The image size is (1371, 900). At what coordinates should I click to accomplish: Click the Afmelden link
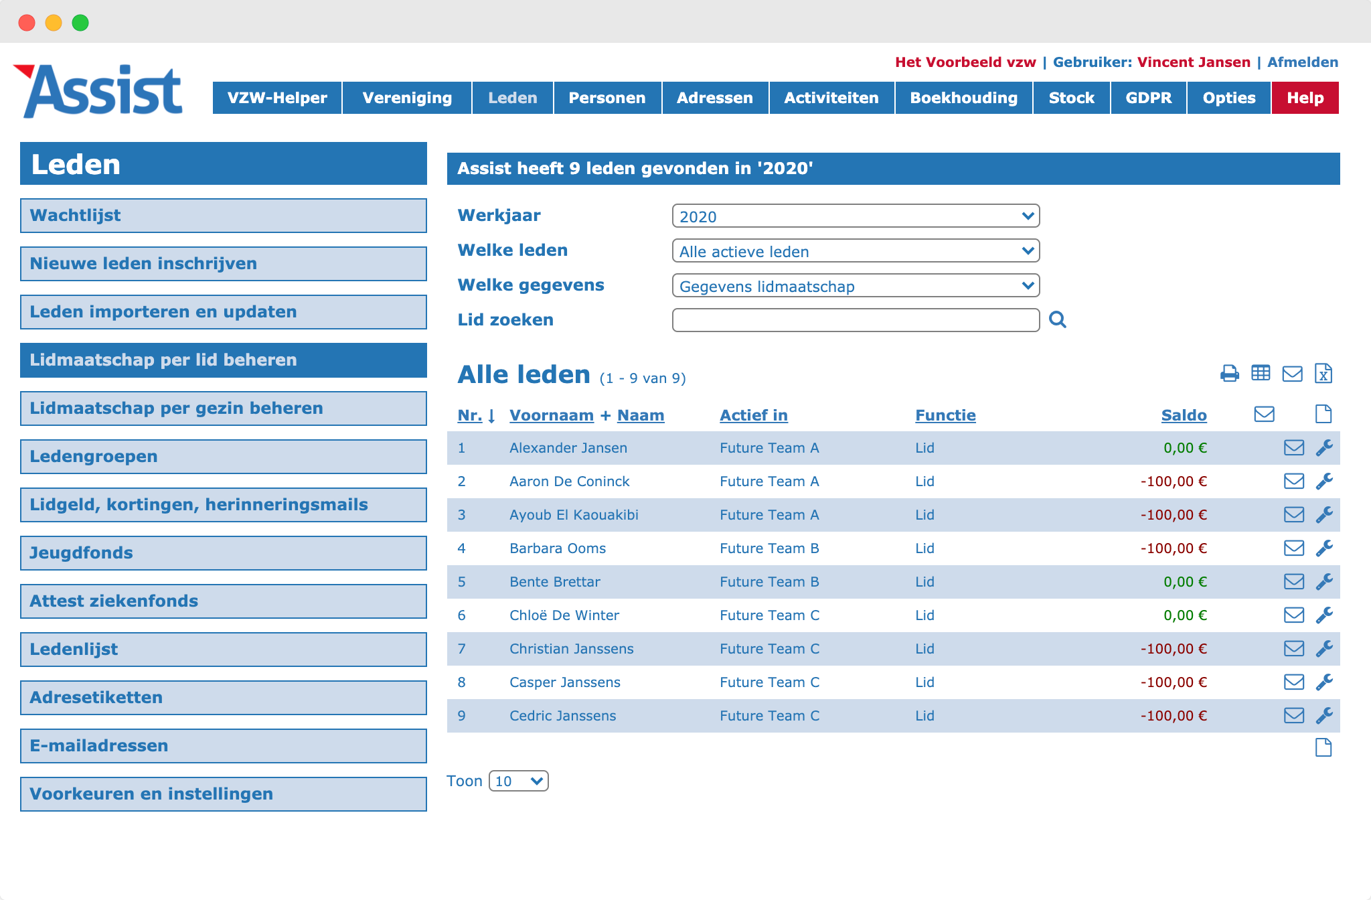pyautogui.click(x=1303, y=62)
